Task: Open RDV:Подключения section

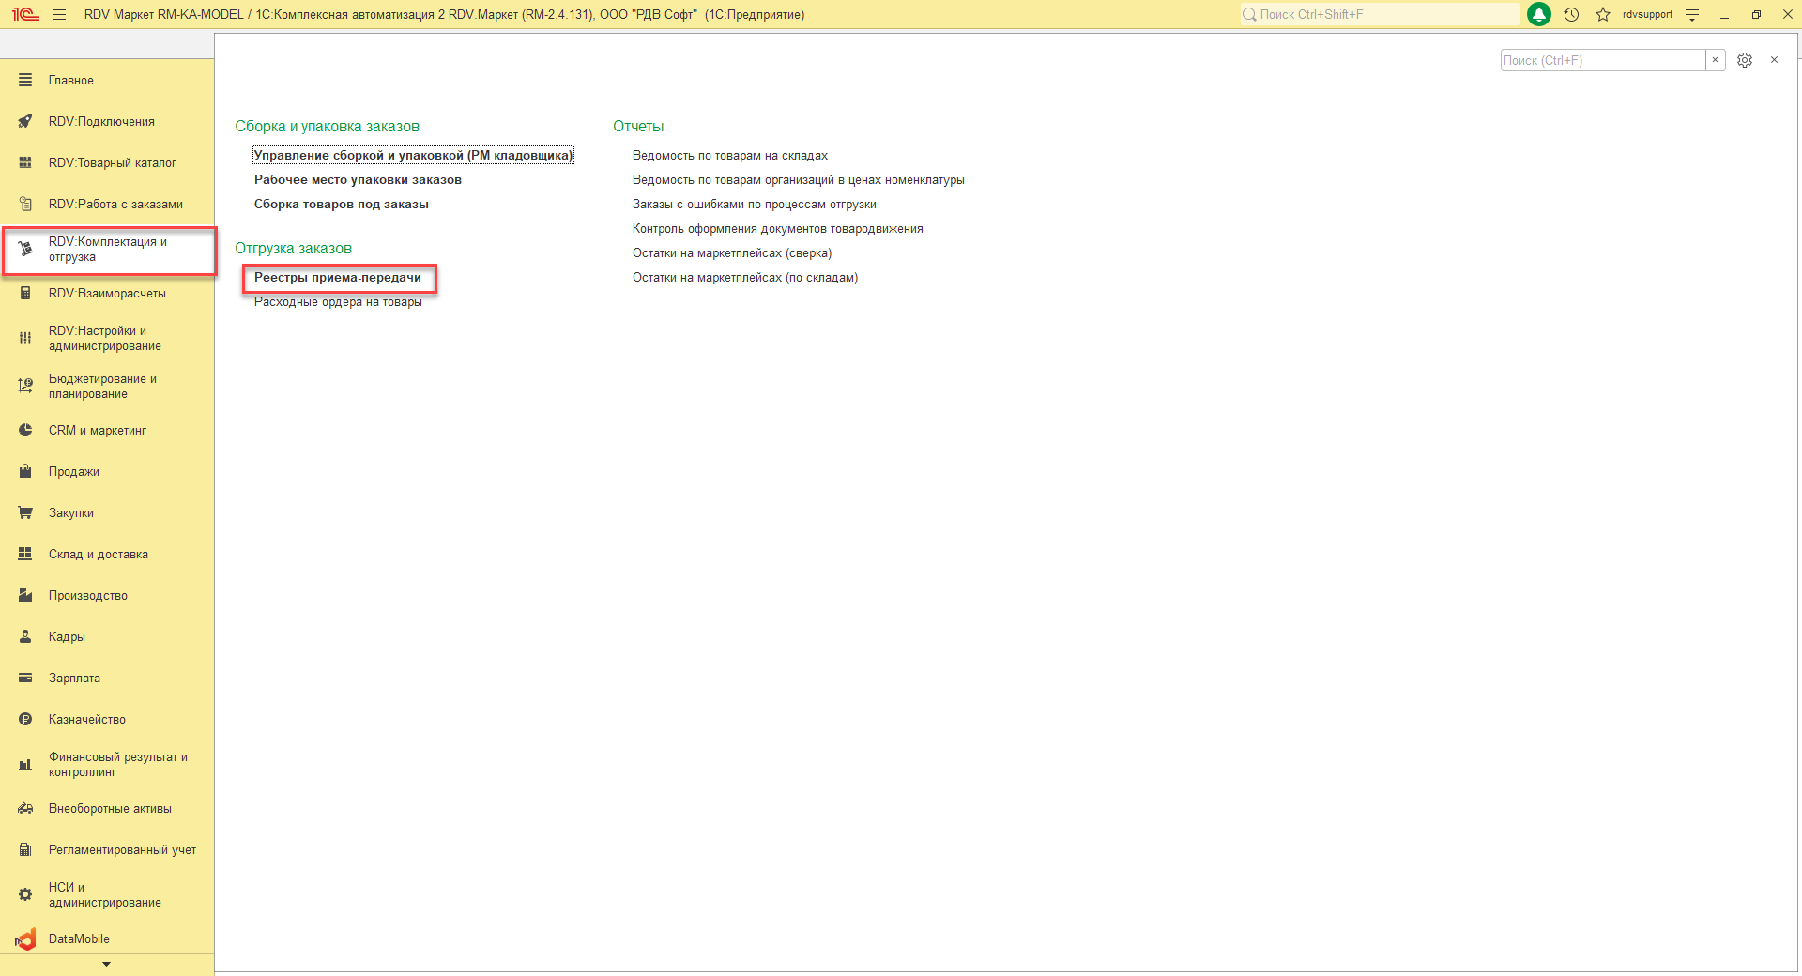Action: point(101,122)
